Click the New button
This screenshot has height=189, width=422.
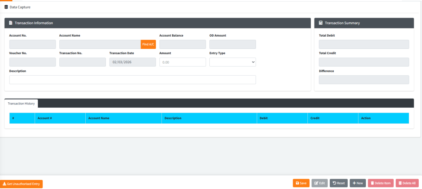point(357,183)
